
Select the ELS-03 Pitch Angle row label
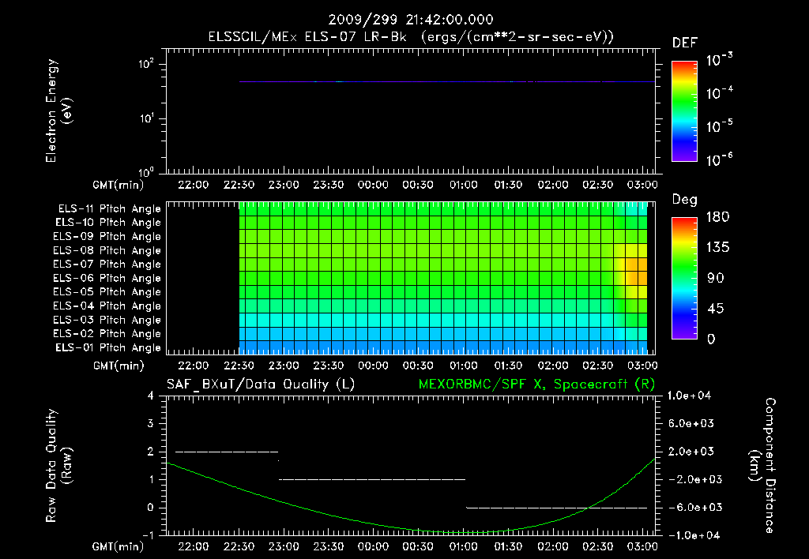tap(107, 321)
